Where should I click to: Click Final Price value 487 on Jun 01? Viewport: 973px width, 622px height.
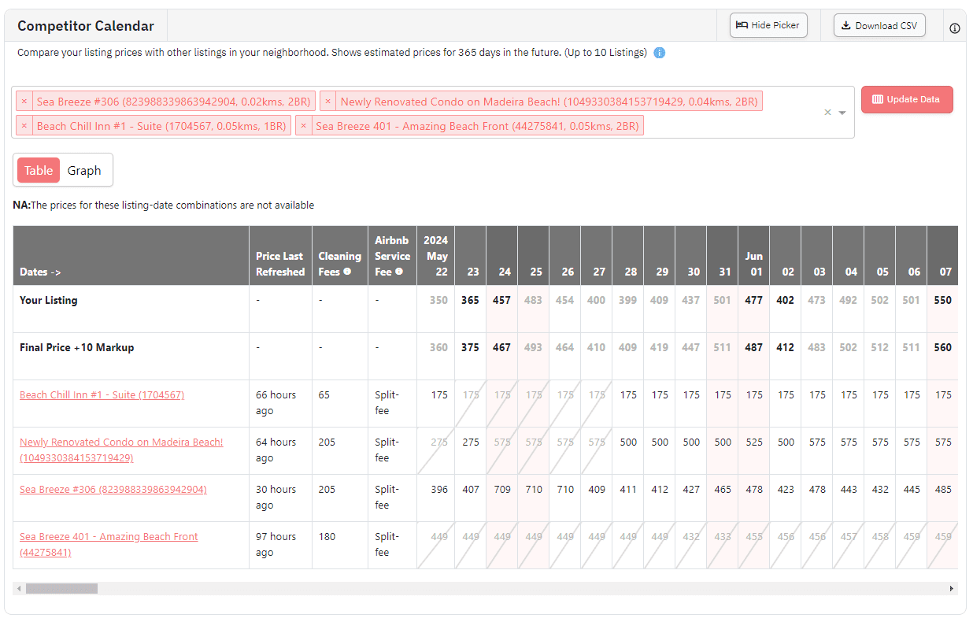[753, 347]
